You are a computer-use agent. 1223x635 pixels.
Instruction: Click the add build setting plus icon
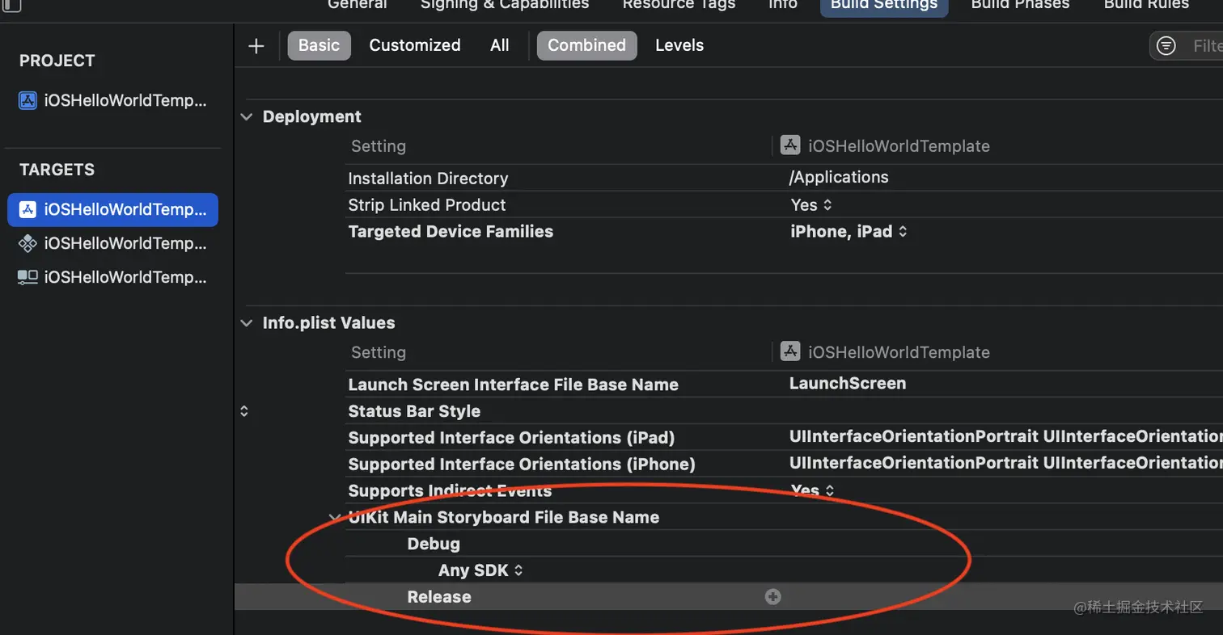tap(256, 46)
